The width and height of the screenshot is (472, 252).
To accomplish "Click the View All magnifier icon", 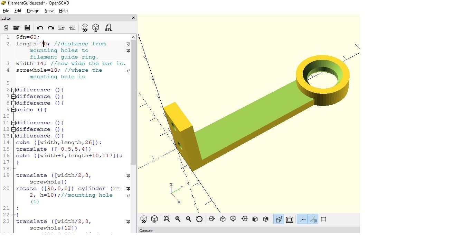I will (x=167, y=219).
